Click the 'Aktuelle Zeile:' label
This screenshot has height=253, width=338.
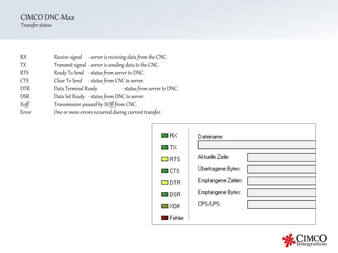point(214,157)
